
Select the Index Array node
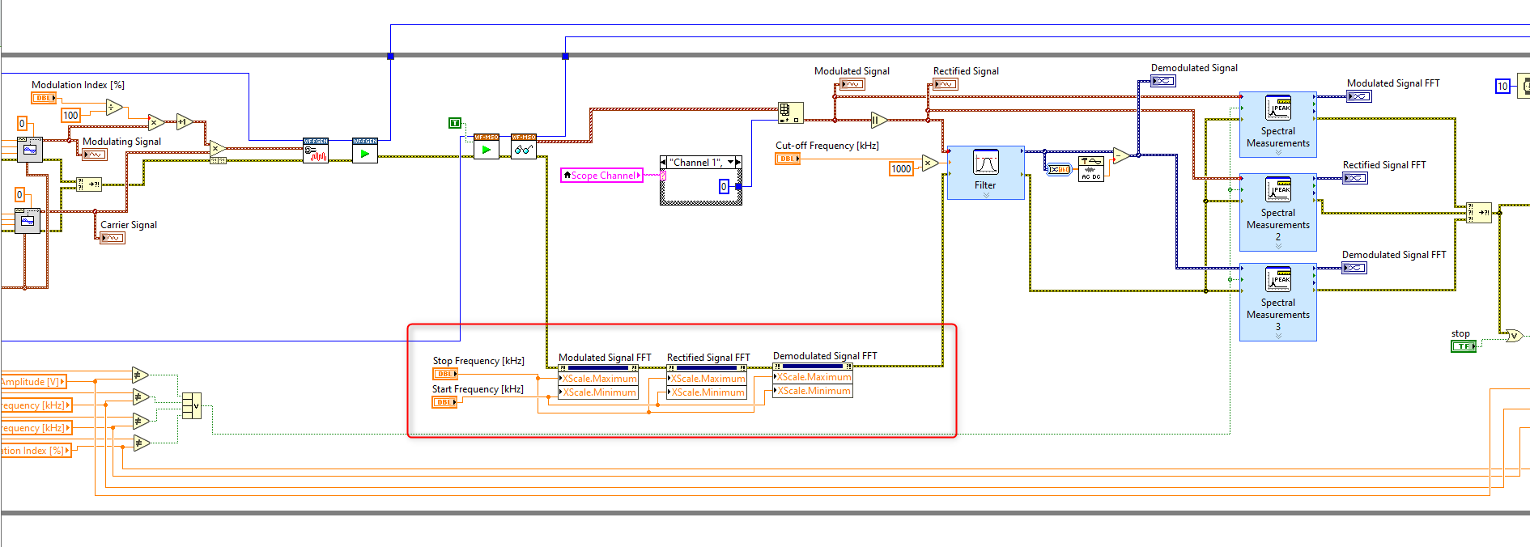coord(791,112)
